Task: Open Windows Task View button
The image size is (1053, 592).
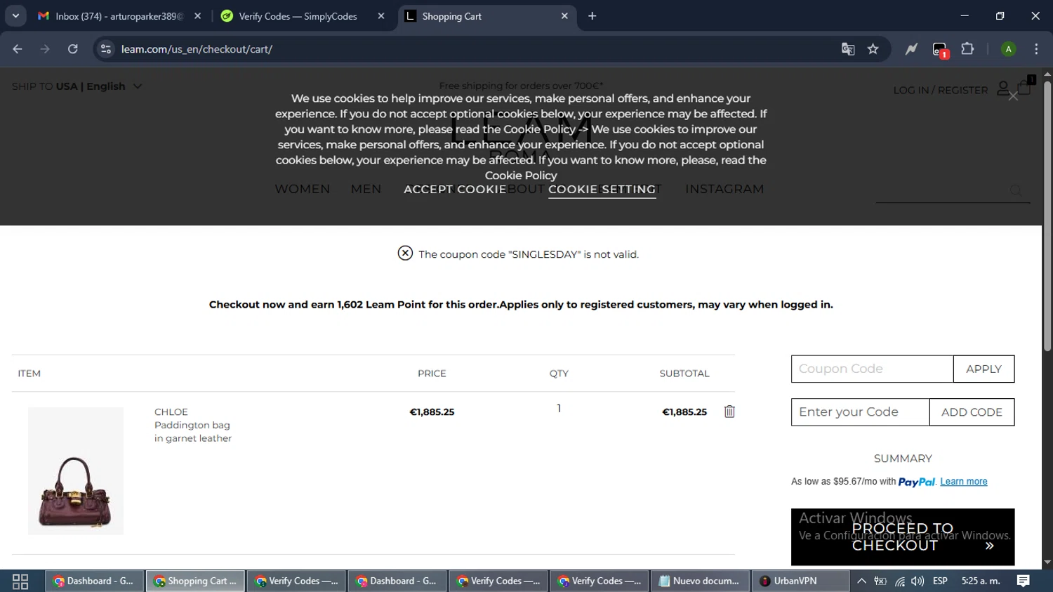Action: coord(20,581)
